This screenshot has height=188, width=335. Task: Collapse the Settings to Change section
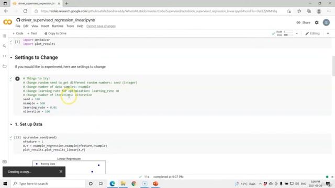pyautogui.click(x=11, y=57)
